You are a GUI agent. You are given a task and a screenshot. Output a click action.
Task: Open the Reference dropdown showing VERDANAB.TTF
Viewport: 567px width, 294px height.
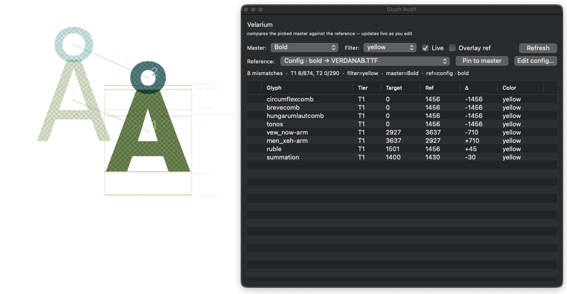point(365,61)
